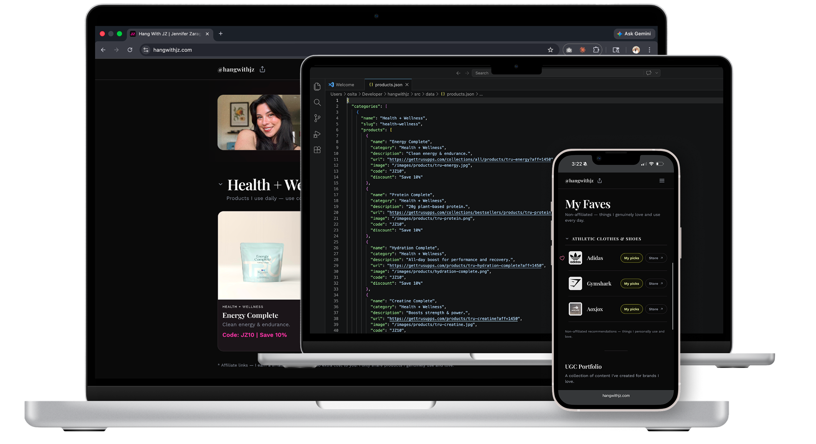Collapse the Health + Wellness section chevron
Viewport: 816px width, 444px height.
pos(221,184)
